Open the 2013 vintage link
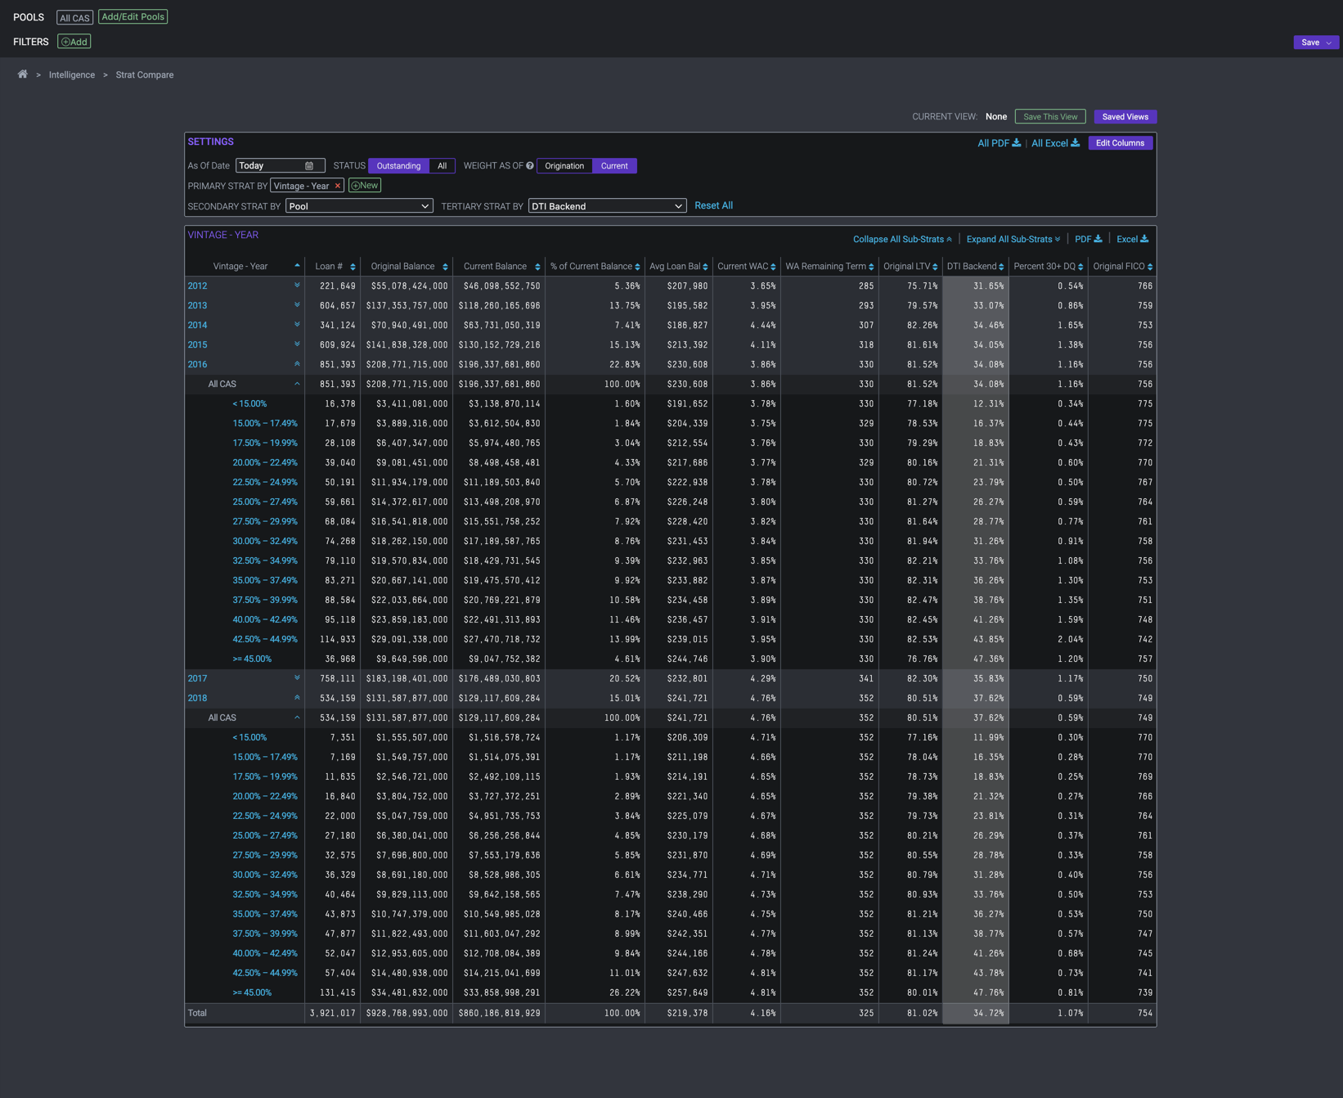 (x=197, y=305)
